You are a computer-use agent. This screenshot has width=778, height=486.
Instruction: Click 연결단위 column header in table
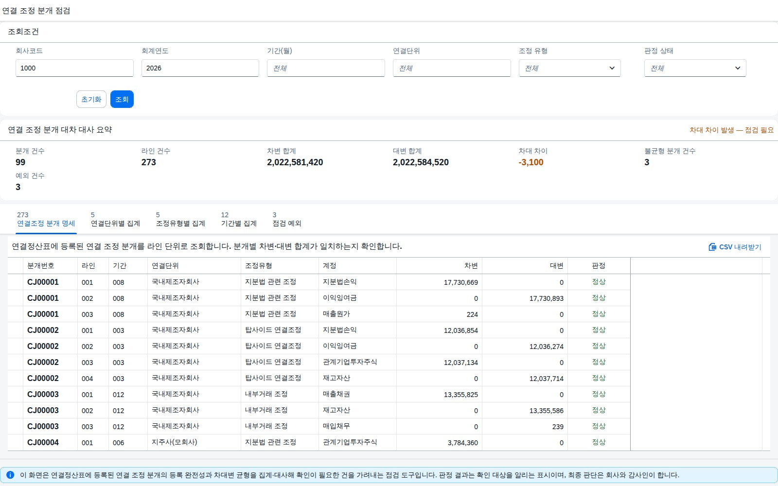tap(194, 266)
